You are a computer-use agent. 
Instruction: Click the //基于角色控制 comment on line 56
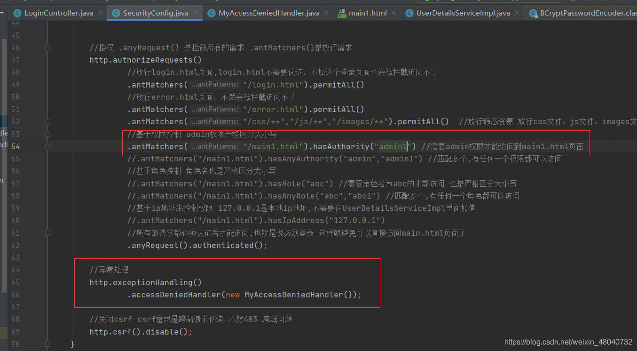(x=202, y=171)
